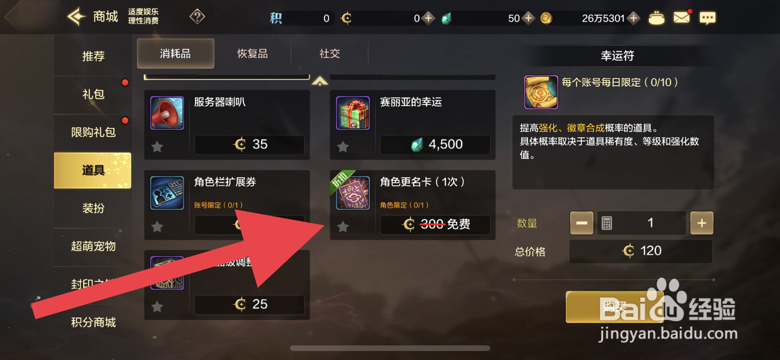Open the 积分商城 sidebar section
This screenshot has height=360, width=780.
click(93, 322)
